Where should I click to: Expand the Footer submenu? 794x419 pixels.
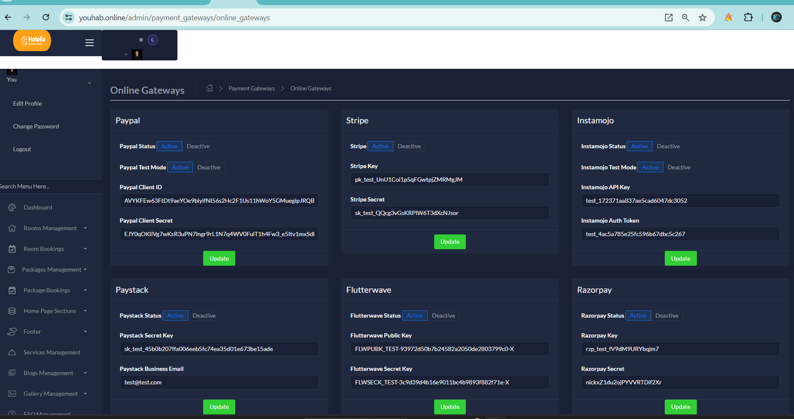85,332
